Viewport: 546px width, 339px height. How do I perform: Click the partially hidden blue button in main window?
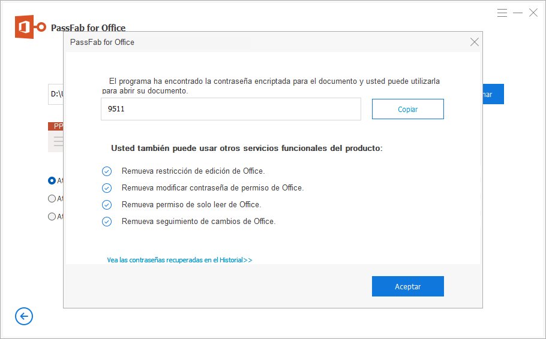493,94
